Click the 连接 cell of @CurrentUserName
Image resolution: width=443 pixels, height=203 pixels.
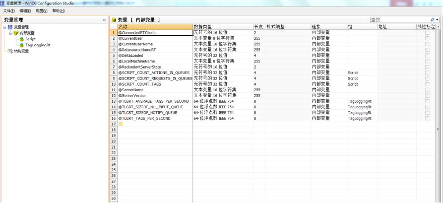329,44
